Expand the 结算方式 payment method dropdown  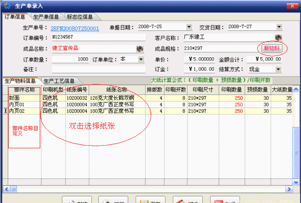pyautogui.click(x=278, y=69)
